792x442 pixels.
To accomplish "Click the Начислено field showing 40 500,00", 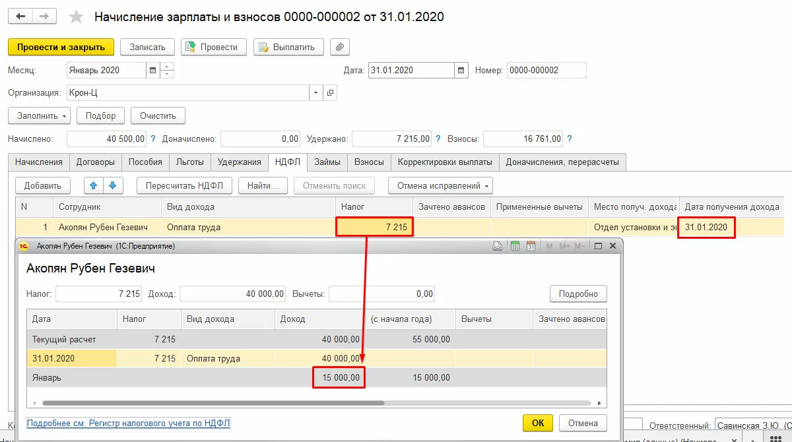I will (106, 139).
